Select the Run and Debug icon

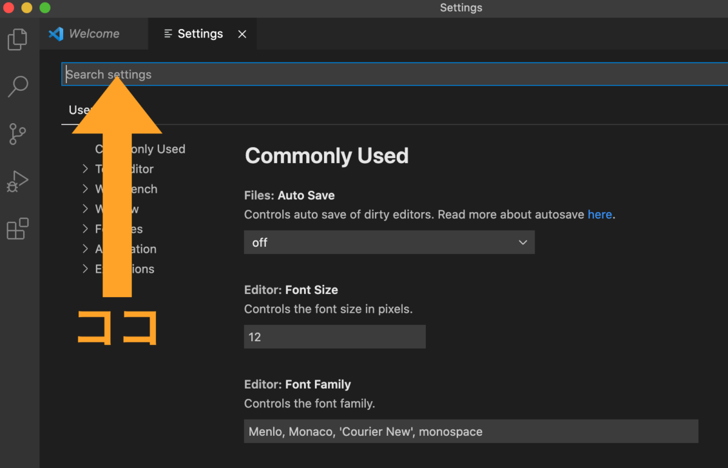[x=18, y=181]
